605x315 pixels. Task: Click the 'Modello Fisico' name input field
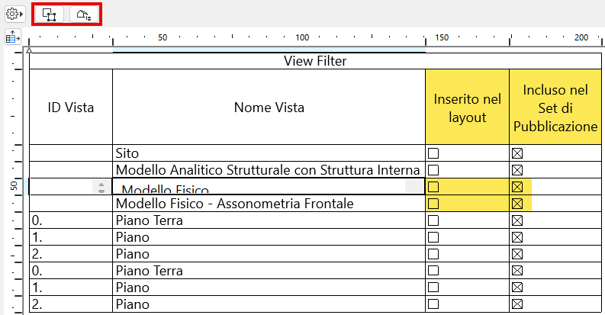[259, 188]
